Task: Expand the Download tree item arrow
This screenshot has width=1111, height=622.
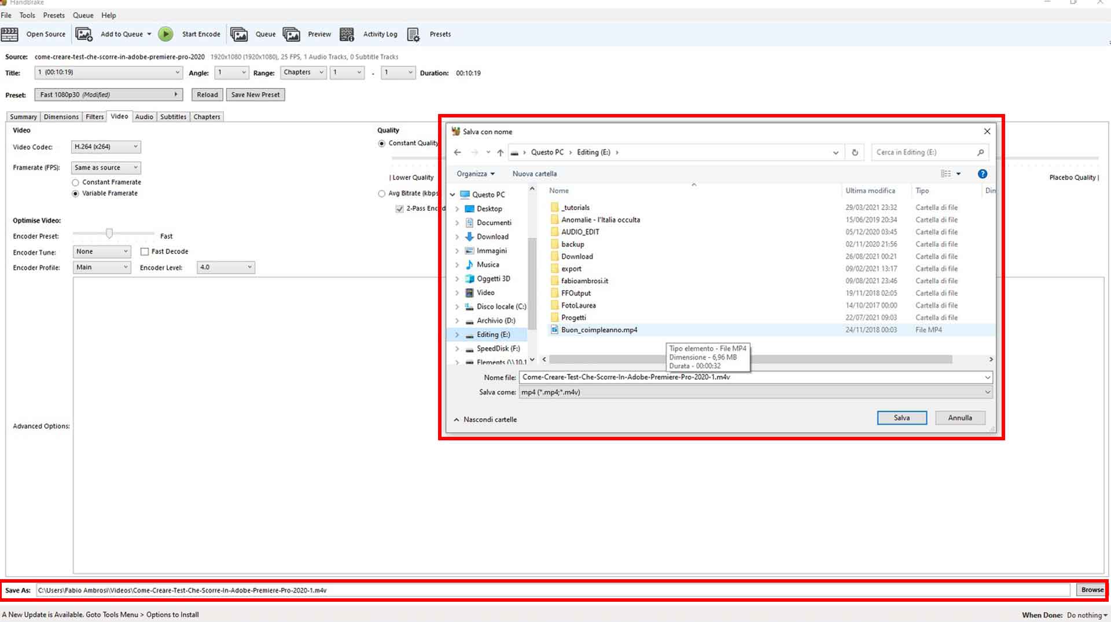Action: [x=457, y=237]
